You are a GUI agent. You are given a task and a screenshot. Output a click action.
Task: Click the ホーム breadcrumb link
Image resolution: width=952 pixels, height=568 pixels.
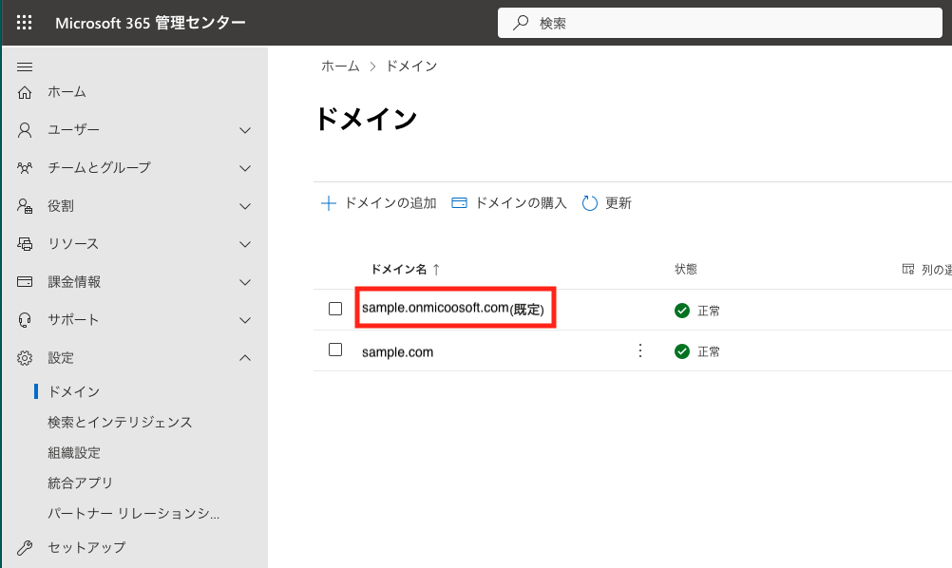[x=340, y=66]
